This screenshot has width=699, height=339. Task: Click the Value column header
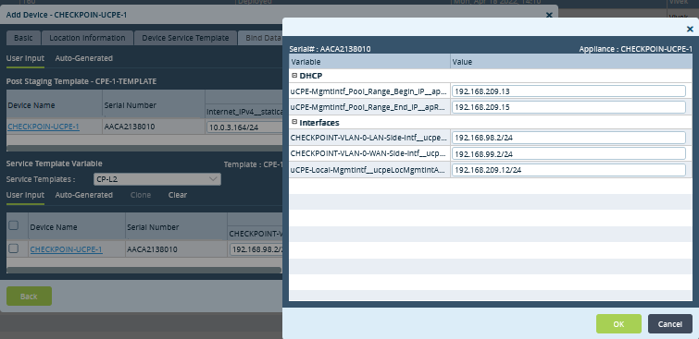coord(571,62)
